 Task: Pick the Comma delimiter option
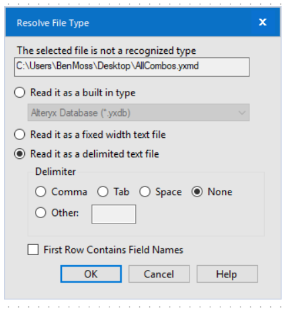[40, 192]
